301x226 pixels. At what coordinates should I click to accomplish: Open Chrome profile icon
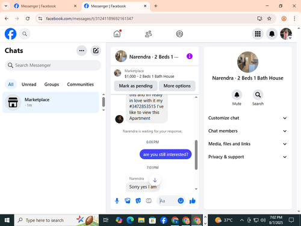(284, 19)
